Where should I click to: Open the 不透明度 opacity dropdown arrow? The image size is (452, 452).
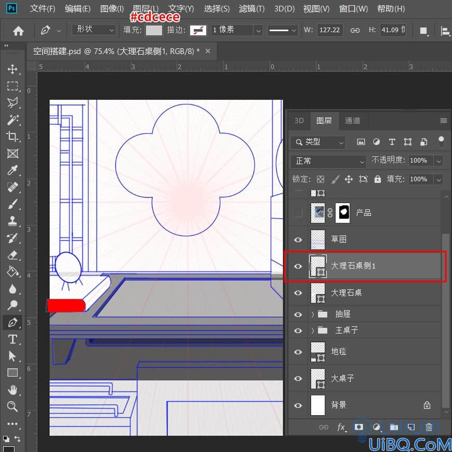tap(438, 161)
